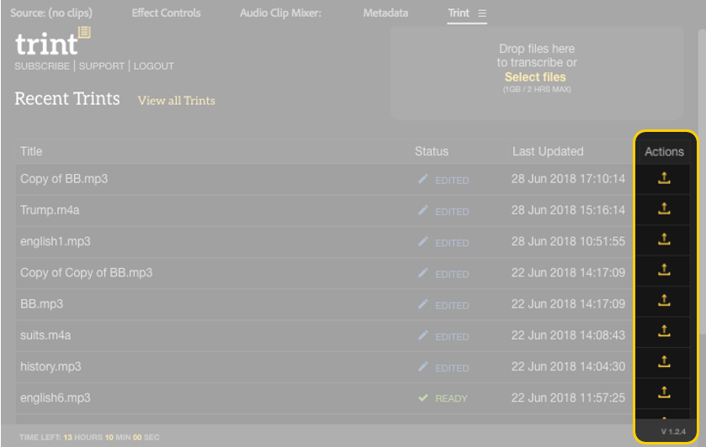Viewport: 706px width, 447px height.
Task: Click export icon for Trump.m4a
Action: tap(664, 209)
